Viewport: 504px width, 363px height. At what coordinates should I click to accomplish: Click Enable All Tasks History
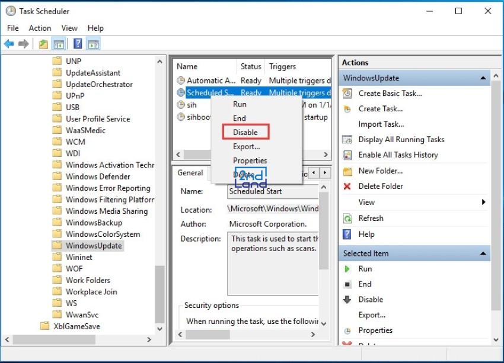point(398,155)
